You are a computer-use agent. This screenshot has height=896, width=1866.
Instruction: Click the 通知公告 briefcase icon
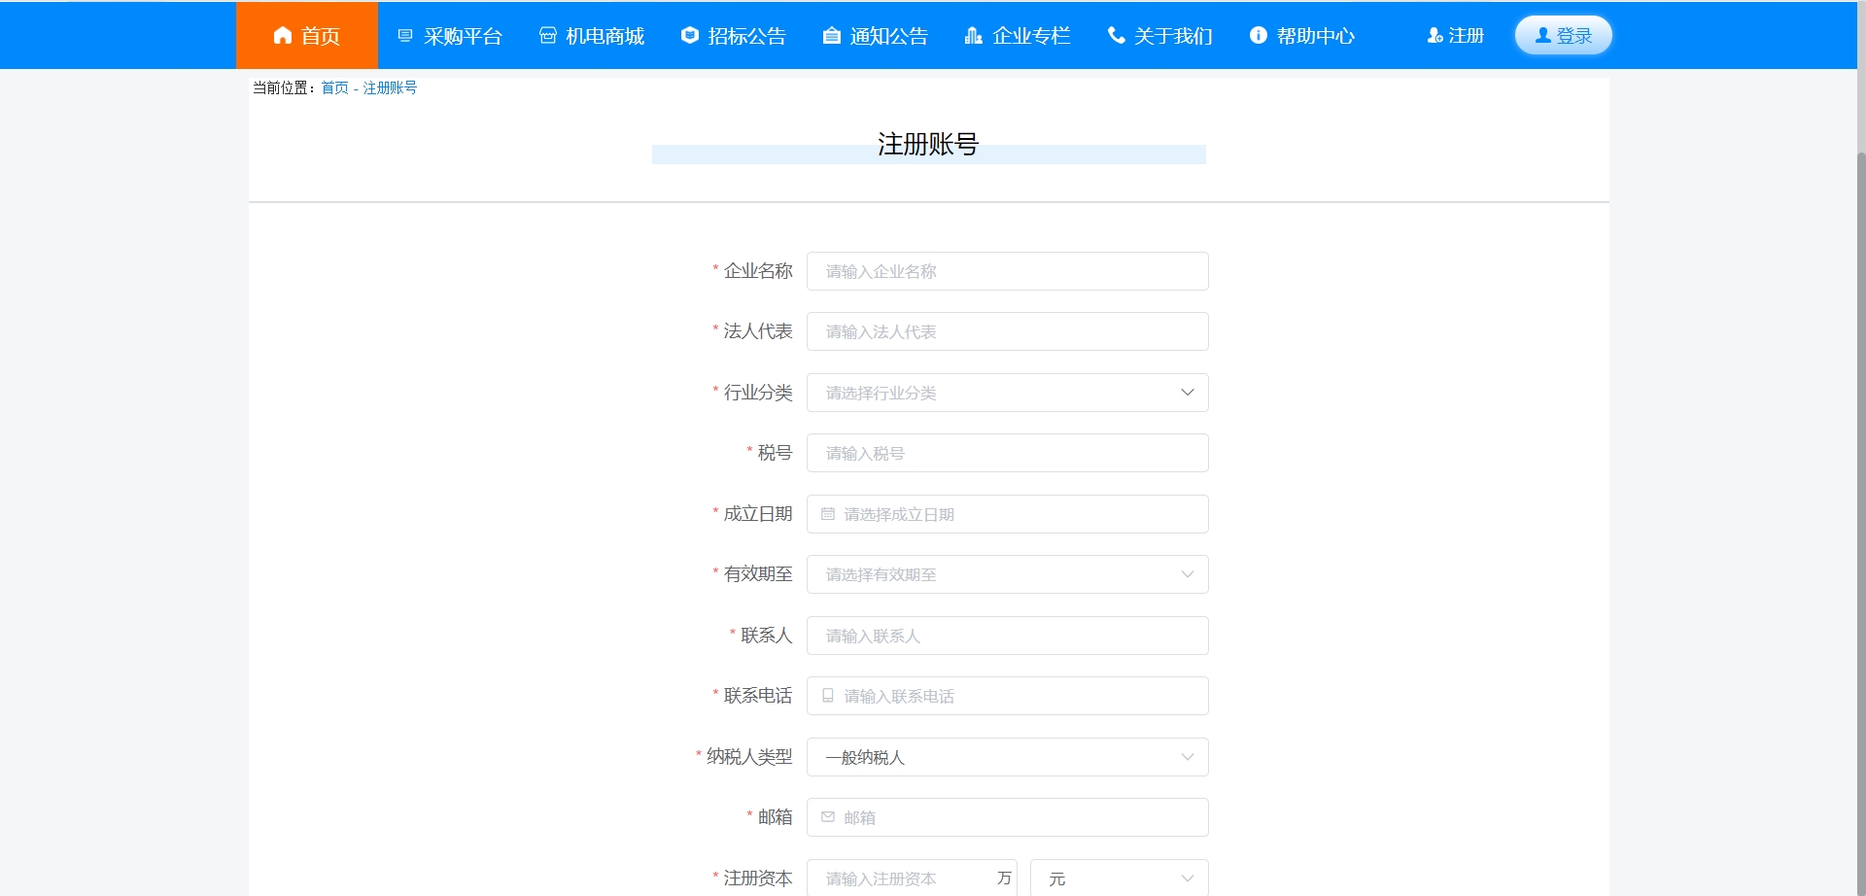coord(832,36)
